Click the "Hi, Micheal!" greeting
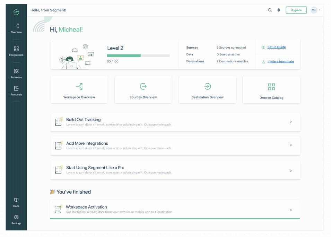The image size is (331, 237). (x=66, y=29)
